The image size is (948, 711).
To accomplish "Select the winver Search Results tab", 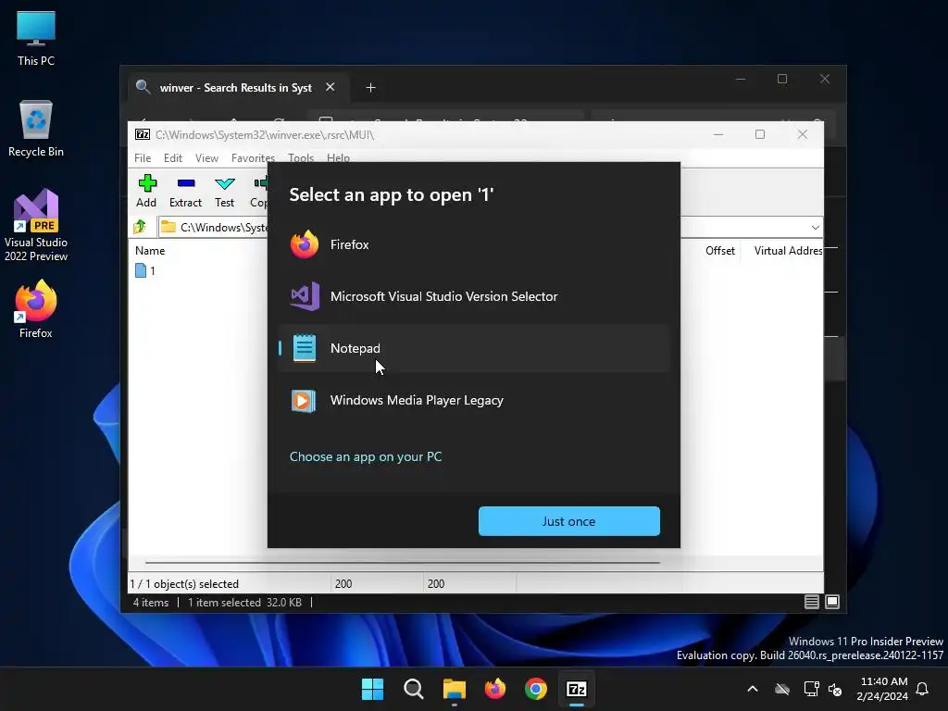I will [236, 88].
